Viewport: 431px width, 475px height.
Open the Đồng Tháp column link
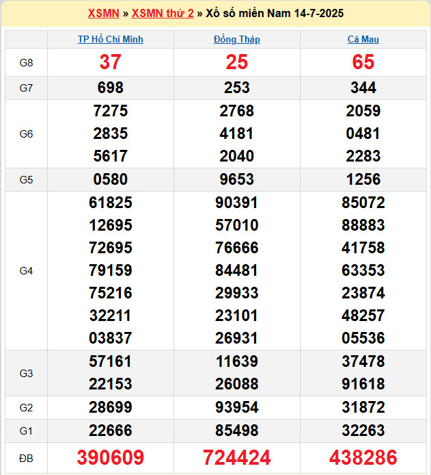(236, 40)
